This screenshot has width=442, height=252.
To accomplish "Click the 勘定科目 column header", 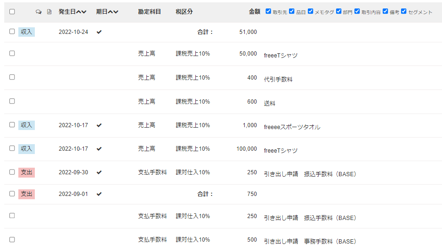I will pos(149,12).
